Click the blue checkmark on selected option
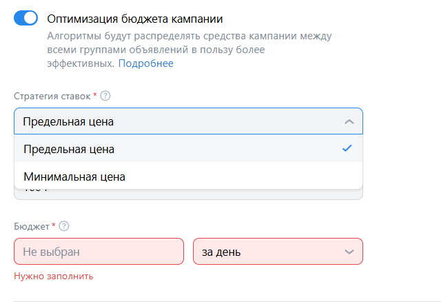Image resolution: width=441 pixels, height=302 pixels. [347, 148]
